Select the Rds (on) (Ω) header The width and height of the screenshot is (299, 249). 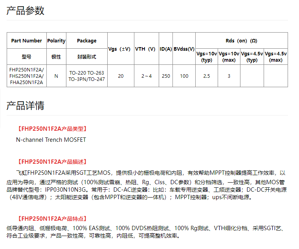241,41
